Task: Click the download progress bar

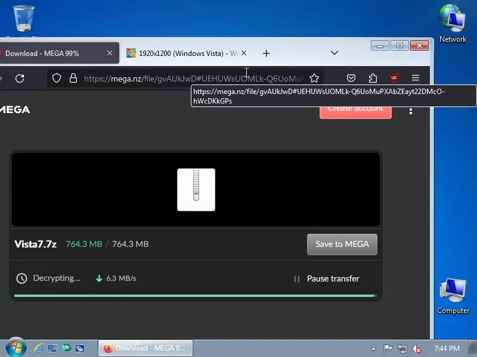Action: click(196, 296)
